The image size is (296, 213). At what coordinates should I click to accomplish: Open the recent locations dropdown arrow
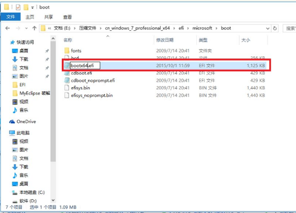pos(26,28)
